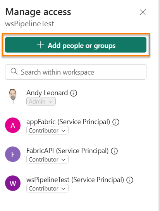This screenshot has width=160, height=211.
Task: Select appFabric (Service Principal) name
Action: pos(68,122)
